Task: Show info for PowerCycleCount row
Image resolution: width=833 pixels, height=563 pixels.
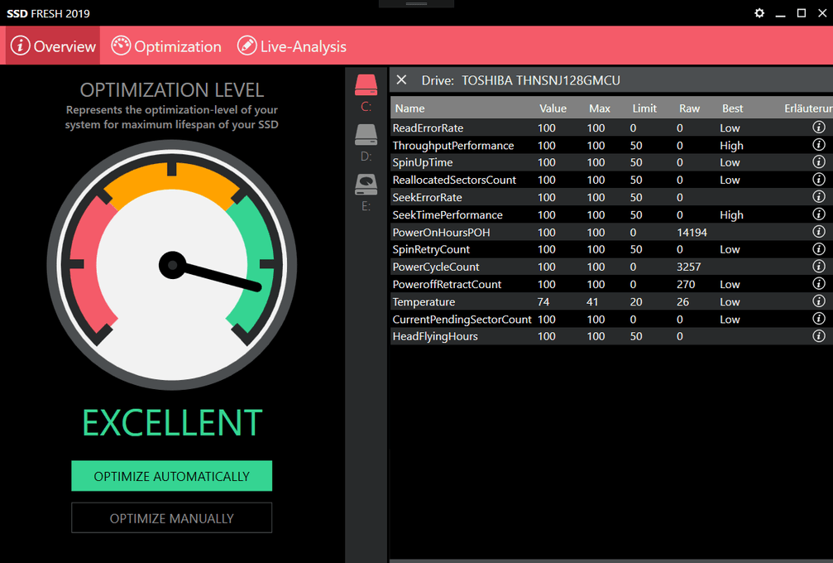Action: [x=819, y=267]
